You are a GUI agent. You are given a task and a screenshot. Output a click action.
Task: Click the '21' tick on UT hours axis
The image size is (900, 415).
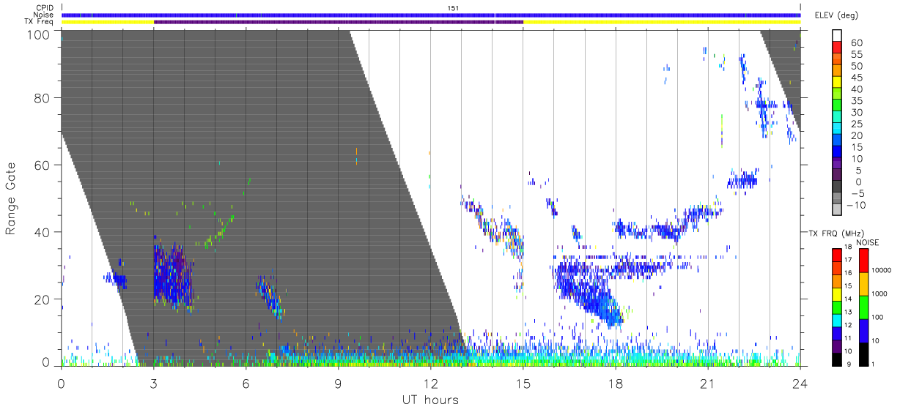click(x=707, y=383)
